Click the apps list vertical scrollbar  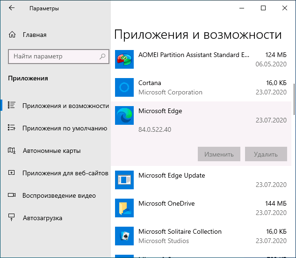point(294,99)
